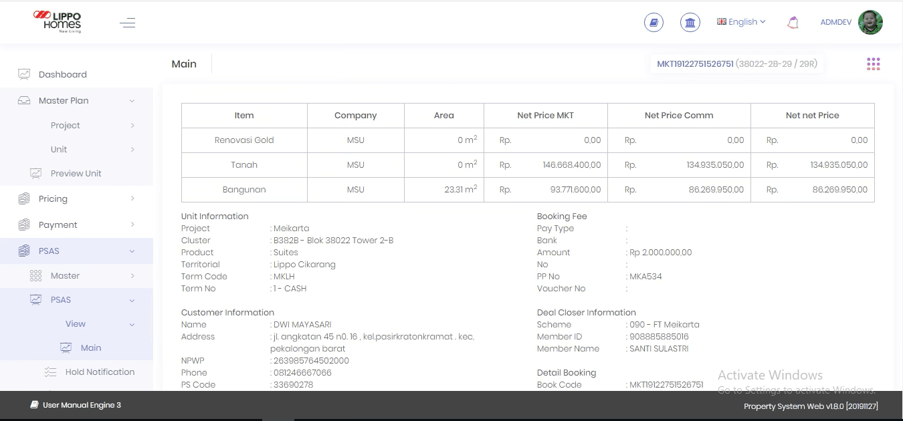Select the View submenu item
The height and width of the screenshot is (421, 903).
click(x=76, y=323)
